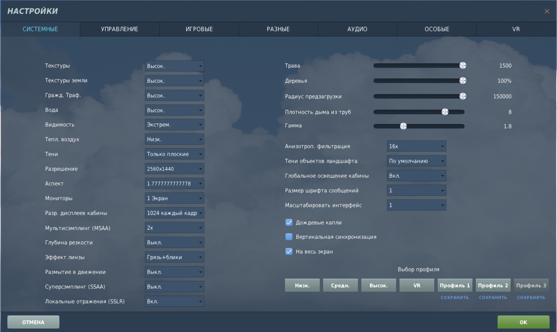Open the Видимость dropdown
This screenshot has height=332, width=557.
(174, 125)
